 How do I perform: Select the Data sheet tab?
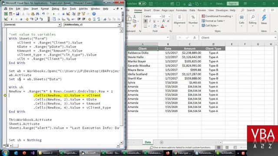pyautogui.click(x=148, y=142)
